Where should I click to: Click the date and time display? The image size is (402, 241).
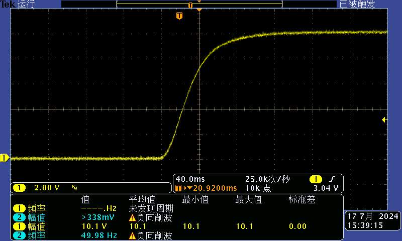pos(372,221)
